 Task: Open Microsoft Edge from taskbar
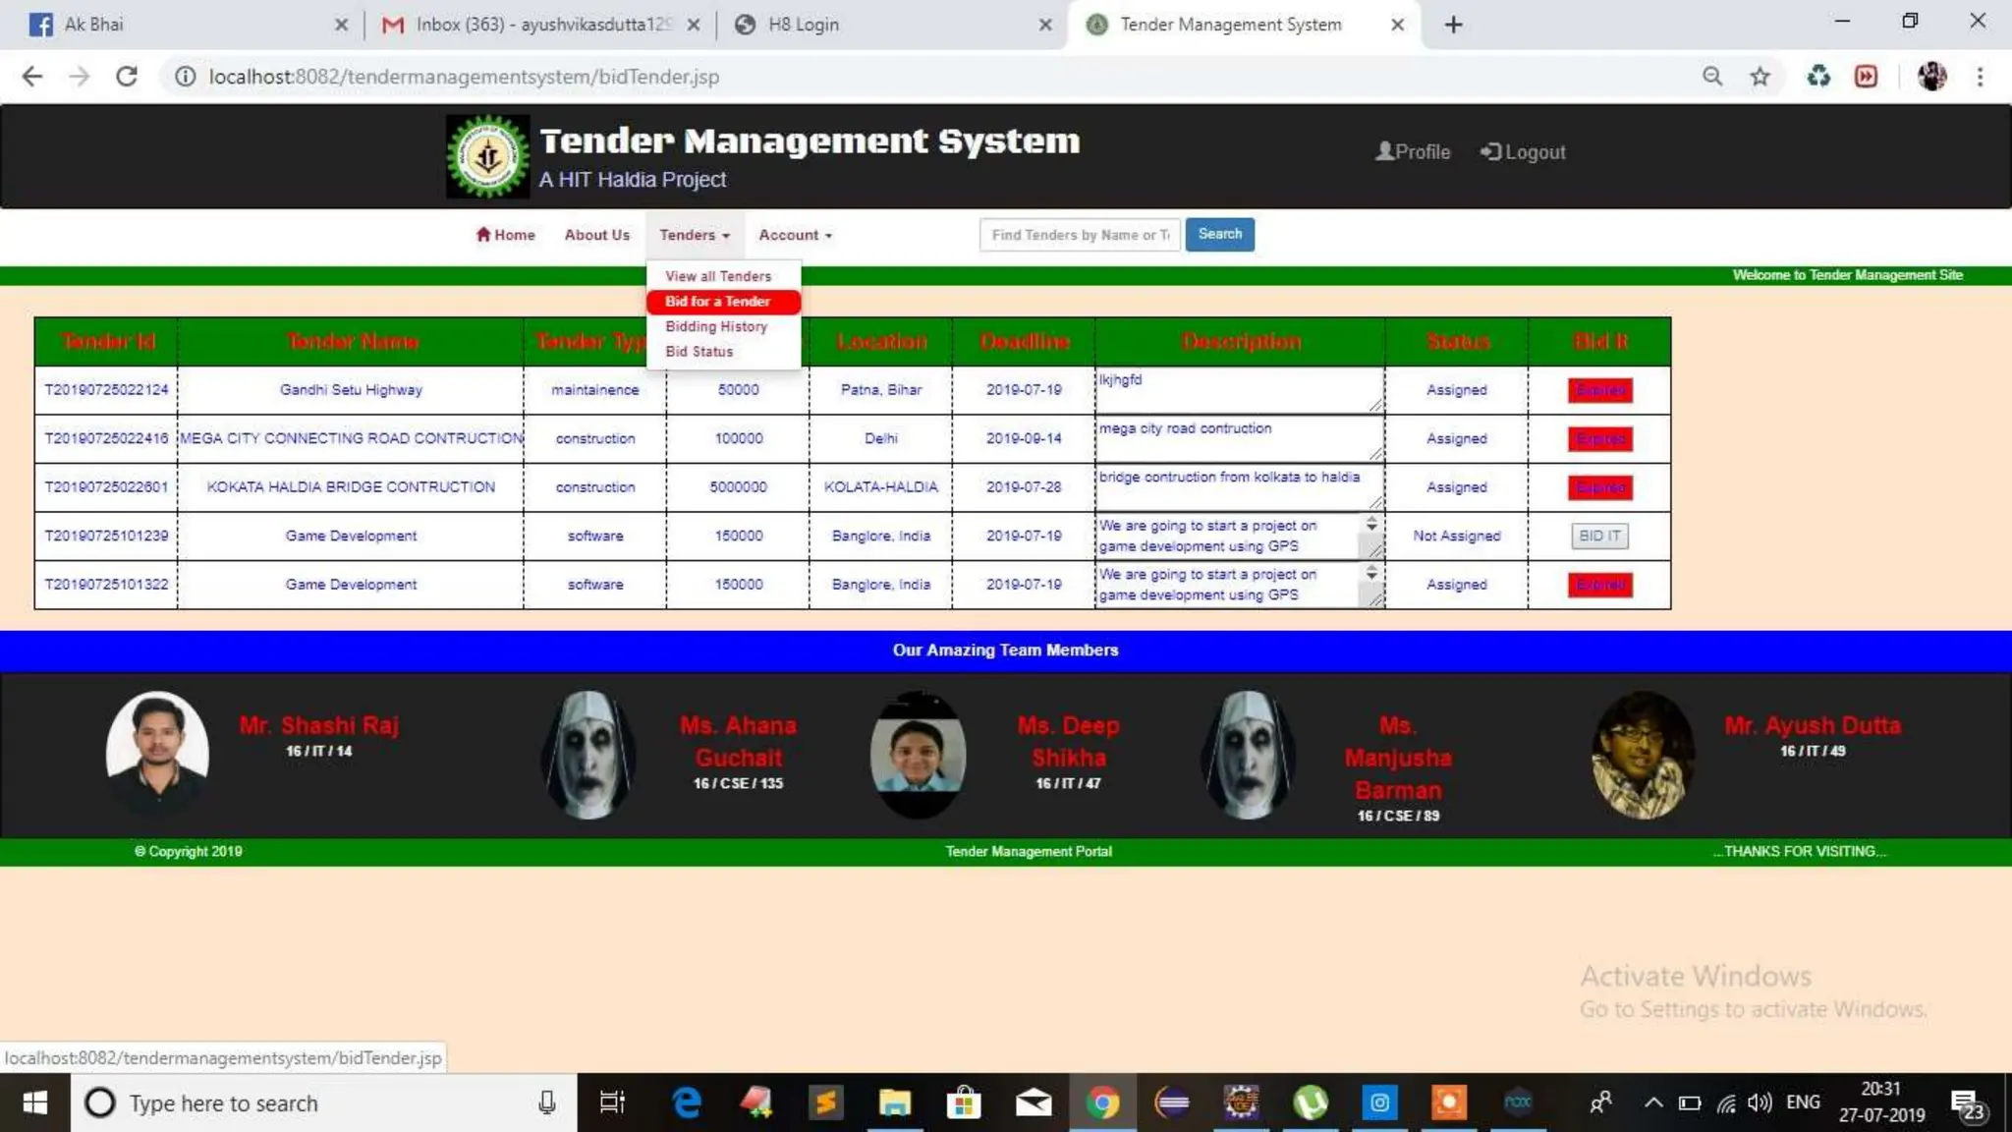pos(687,1103)
